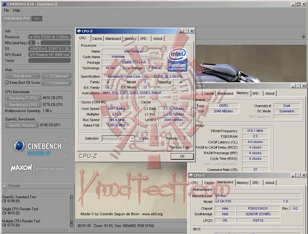Enable Keep Best CB Score checkbox

click(x=7, y=82)
